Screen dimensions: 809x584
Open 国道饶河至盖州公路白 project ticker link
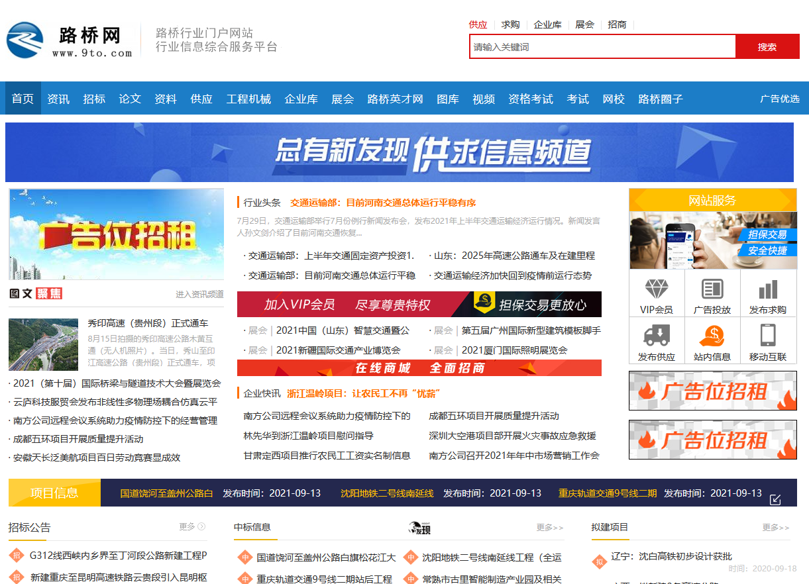click(x=167, y=493)
